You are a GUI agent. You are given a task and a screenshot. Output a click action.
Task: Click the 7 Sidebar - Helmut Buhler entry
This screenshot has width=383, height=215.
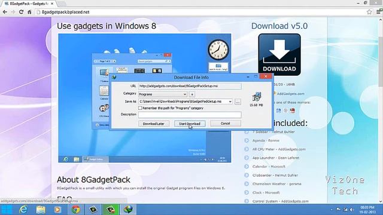(x=273, y=132)
